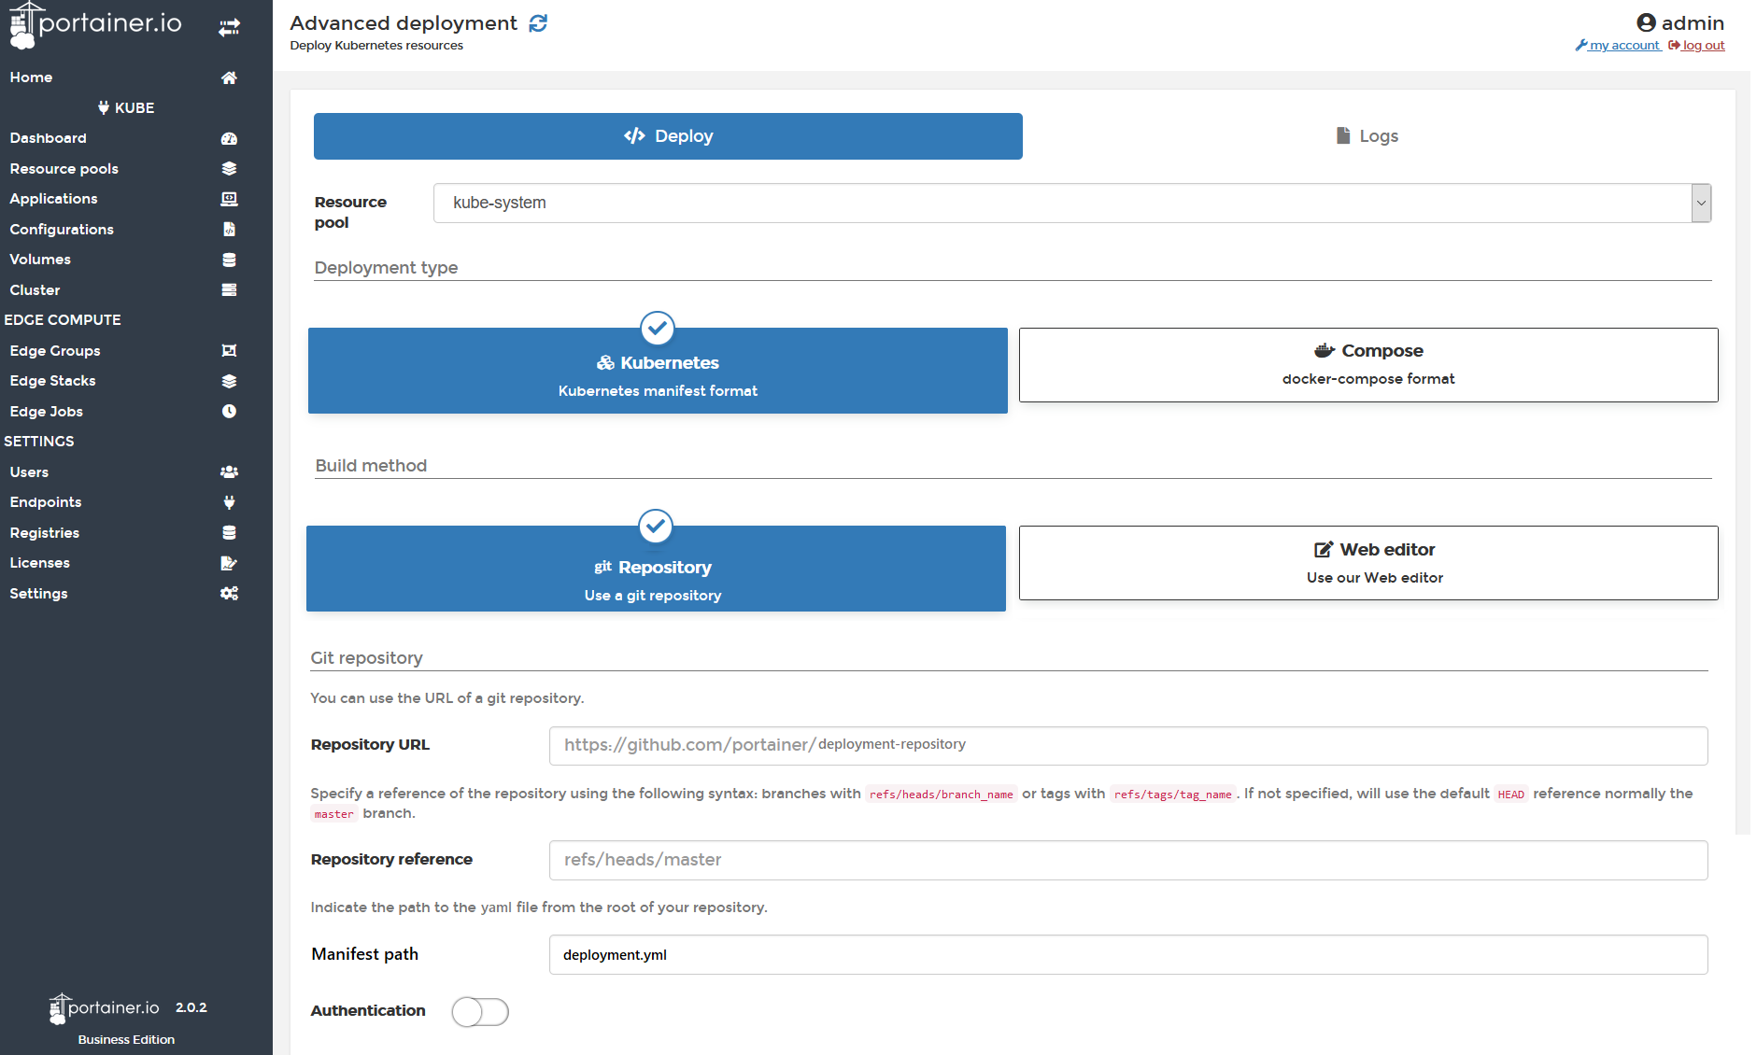Click the Dashboard gauge icon

coord(229,138)
